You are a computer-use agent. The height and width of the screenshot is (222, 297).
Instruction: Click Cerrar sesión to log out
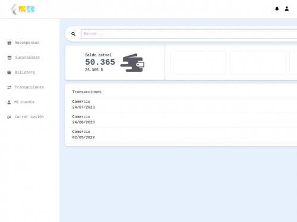[x=29, y=117]
